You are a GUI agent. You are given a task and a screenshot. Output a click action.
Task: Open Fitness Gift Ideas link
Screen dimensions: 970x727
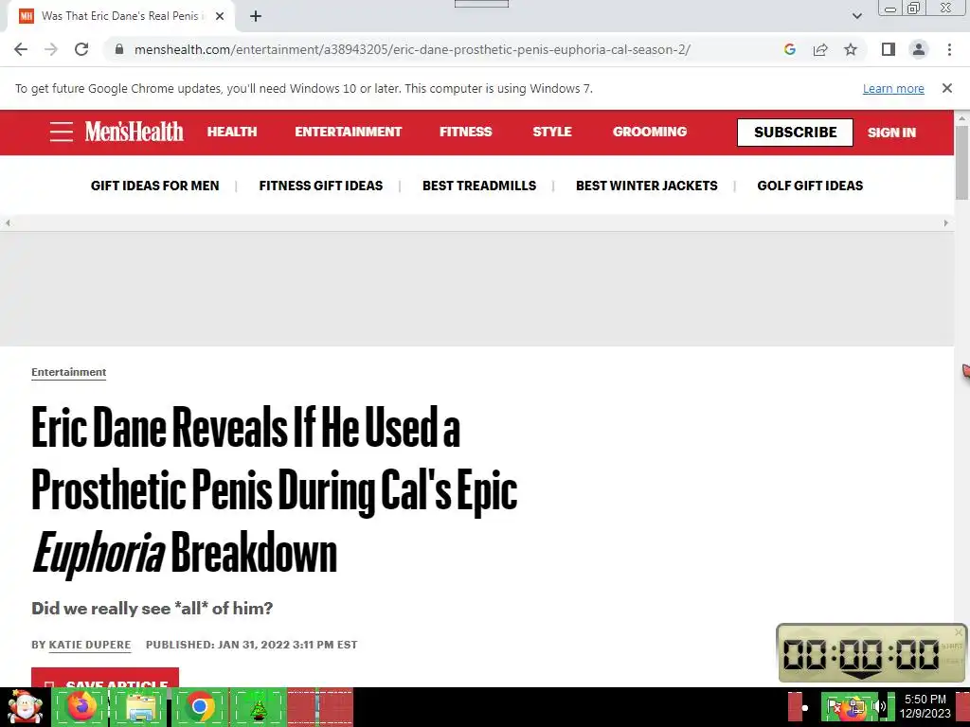[x=321, y=186]
